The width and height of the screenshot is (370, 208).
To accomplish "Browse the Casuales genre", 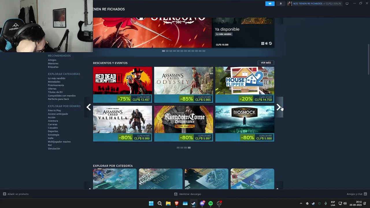I will 53,128.
